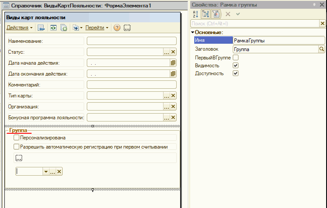The image size is (327, 208).
Task: Click the Организация label
Action: coord(24,107)
